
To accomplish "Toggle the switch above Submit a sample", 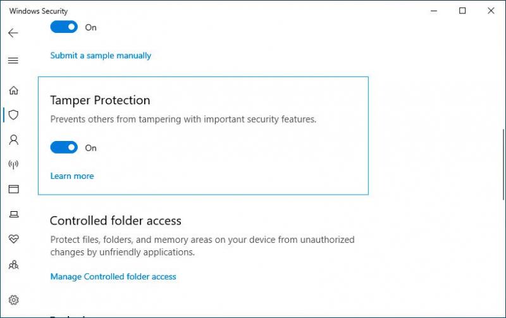I will click(x=64, y=27).
